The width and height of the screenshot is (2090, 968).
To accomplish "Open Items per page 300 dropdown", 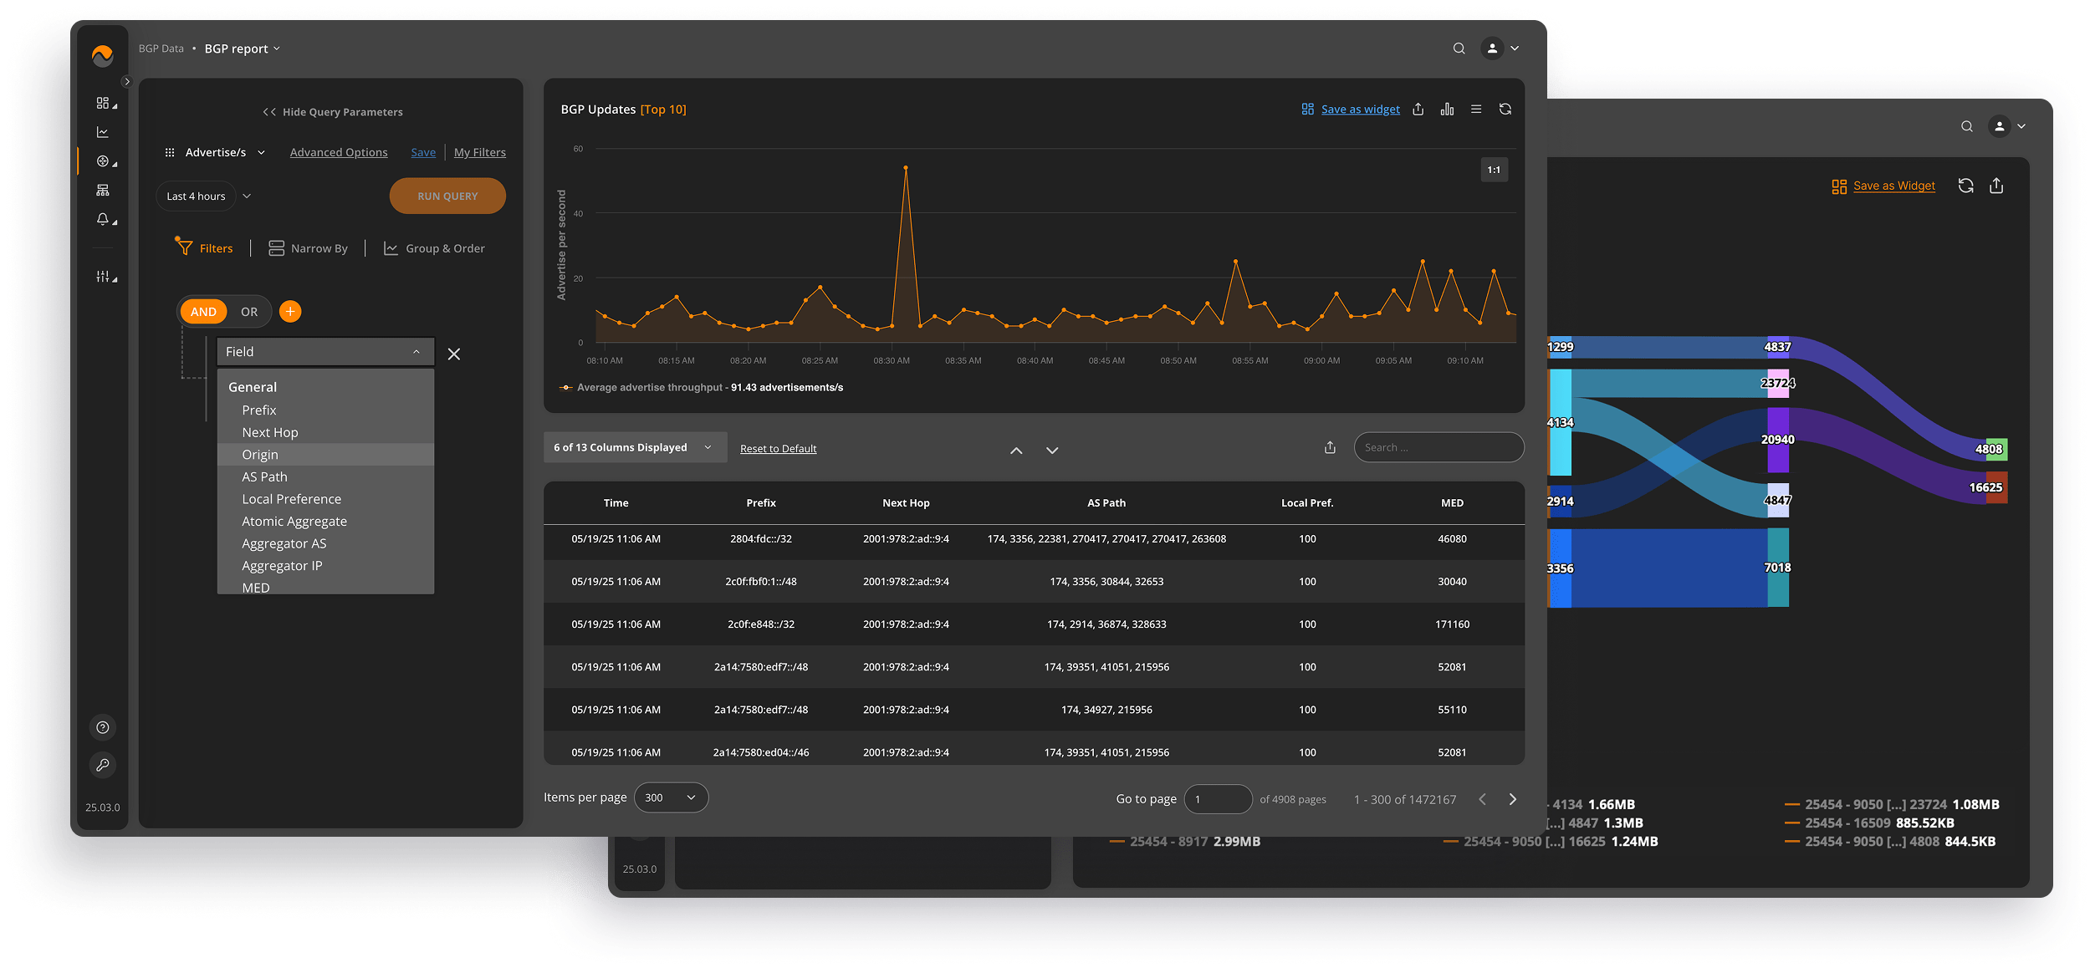I will (x=671, y=797).
